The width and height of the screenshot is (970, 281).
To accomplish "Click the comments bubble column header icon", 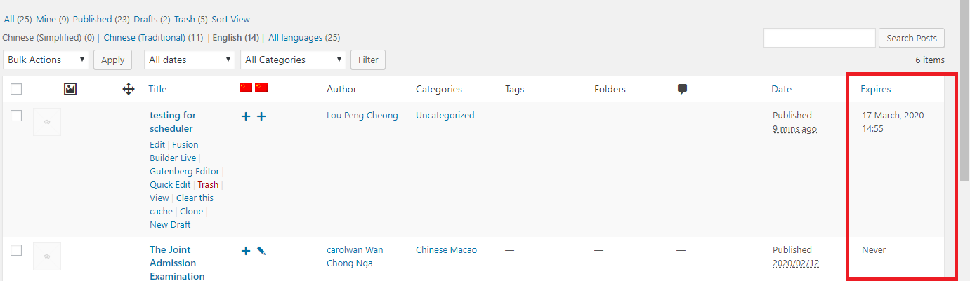I will point(682,89).
